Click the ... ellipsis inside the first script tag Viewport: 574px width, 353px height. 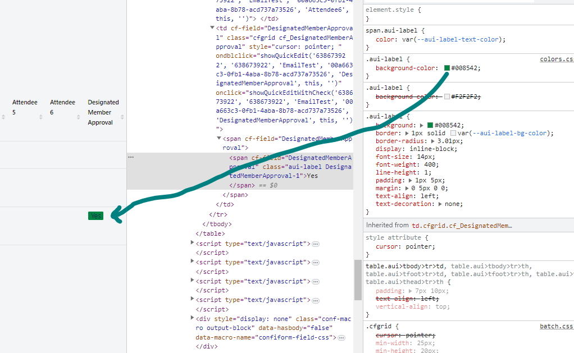click(316, 244)
